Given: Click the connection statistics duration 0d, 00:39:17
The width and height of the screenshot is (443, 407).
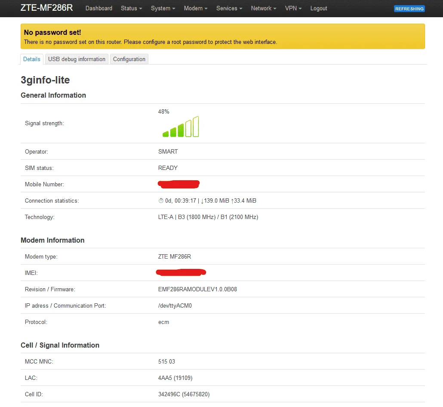Looking at the screenshot, I should tap(181, 200).
